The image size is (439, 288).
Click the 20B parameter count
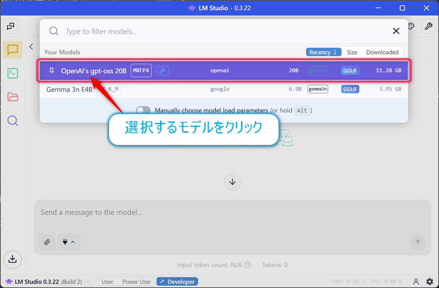point(294,71)
